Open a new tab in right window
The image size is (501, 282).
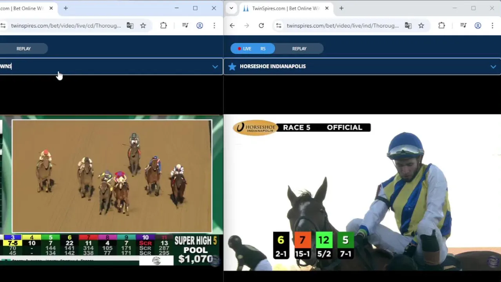(341, 8)
